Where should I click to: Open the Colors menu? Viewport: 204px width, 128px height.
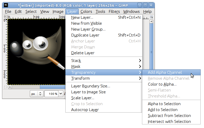pyautogui.click(x=86, y=12)
